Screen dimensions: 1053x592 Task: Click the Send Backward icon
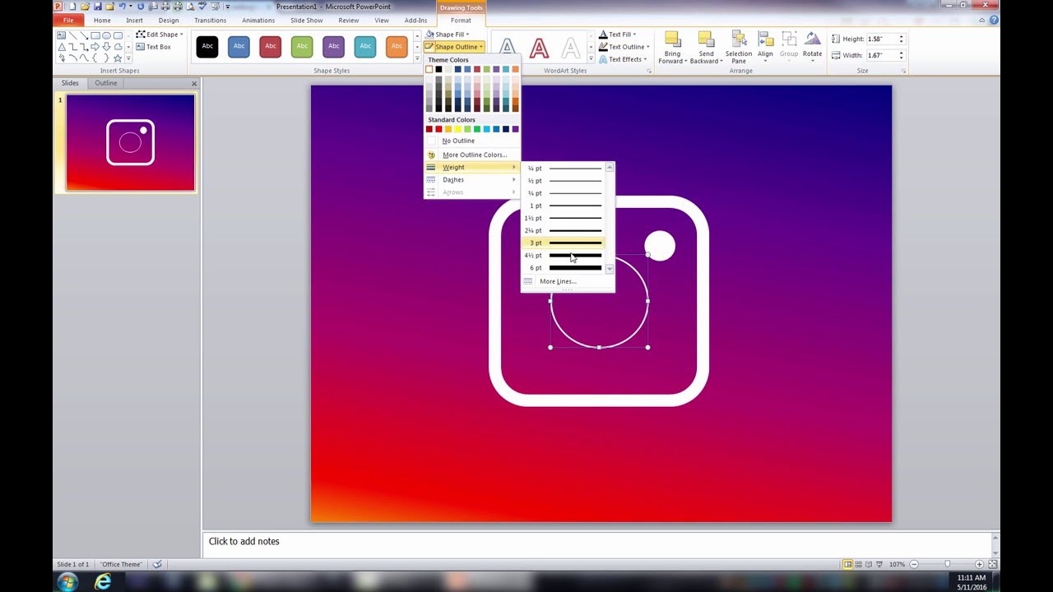click(x=705, y=40)
